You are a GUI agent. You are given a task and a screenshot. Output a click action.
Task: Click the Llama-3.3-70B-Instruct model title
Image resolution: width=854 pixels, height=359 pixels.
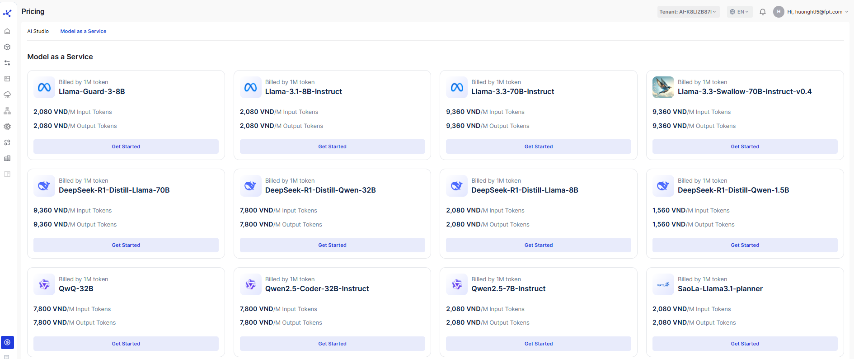click(x=513, y=91)
